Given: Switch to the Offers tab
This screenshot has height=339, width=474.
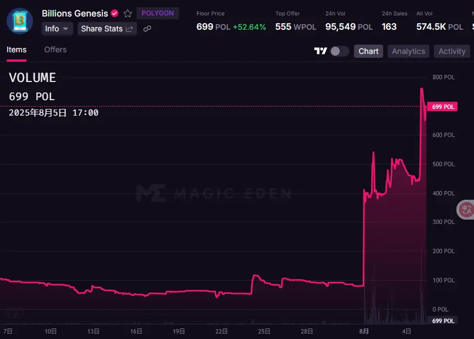Looking at the screenshot, I should (55, 50).
